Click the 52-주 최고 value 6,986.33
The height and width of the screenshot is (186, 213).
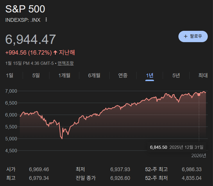point(191,169)
